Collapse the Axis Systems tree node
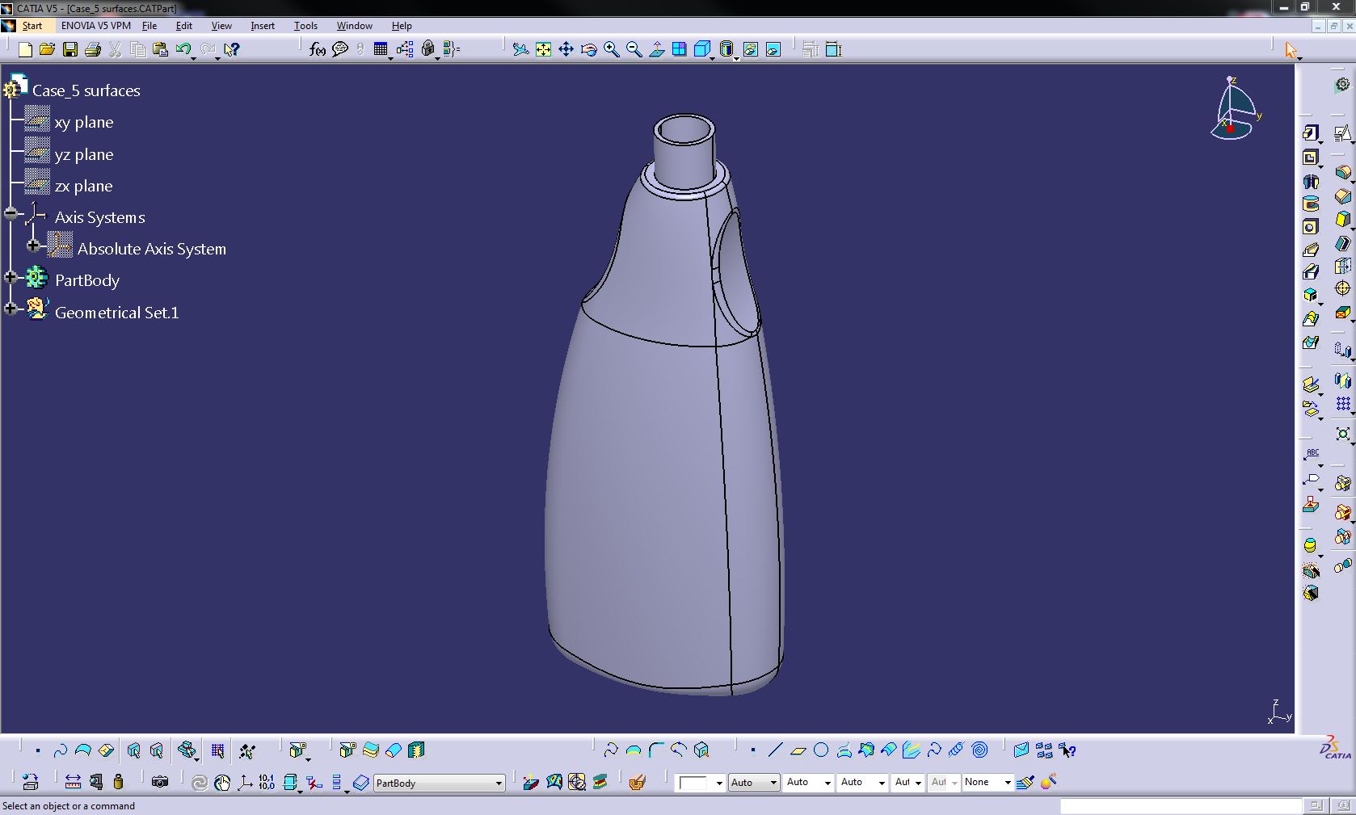The height and width of the screenshot is (815, 1356). tap(11, 214)
